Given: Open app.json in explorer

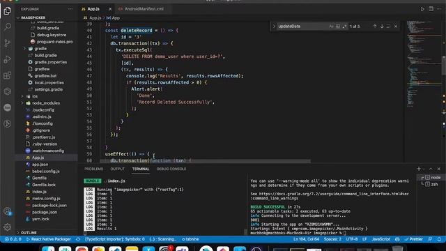Looking at the screenshot, I should (40, 165).
